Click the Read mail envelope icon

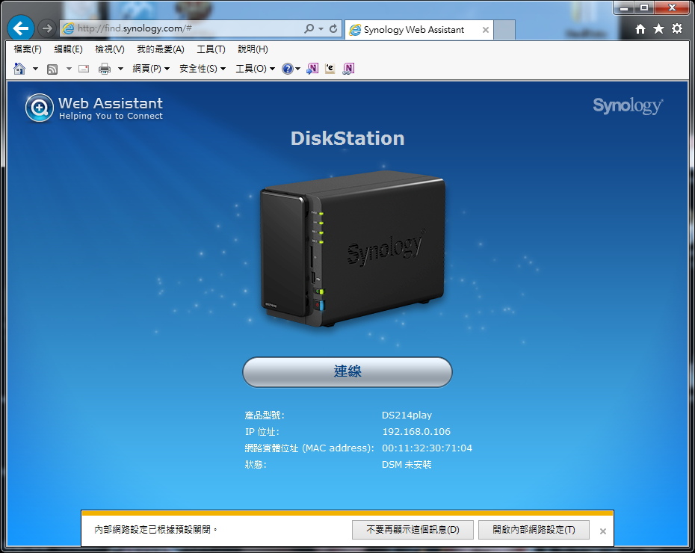pyautogui.click(x=84, y=69)
